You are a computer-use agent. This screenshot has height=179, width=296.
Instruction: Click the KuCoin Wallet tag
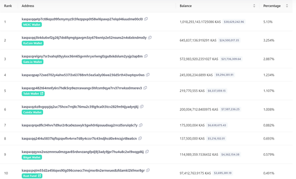click(x=33, y=43)
